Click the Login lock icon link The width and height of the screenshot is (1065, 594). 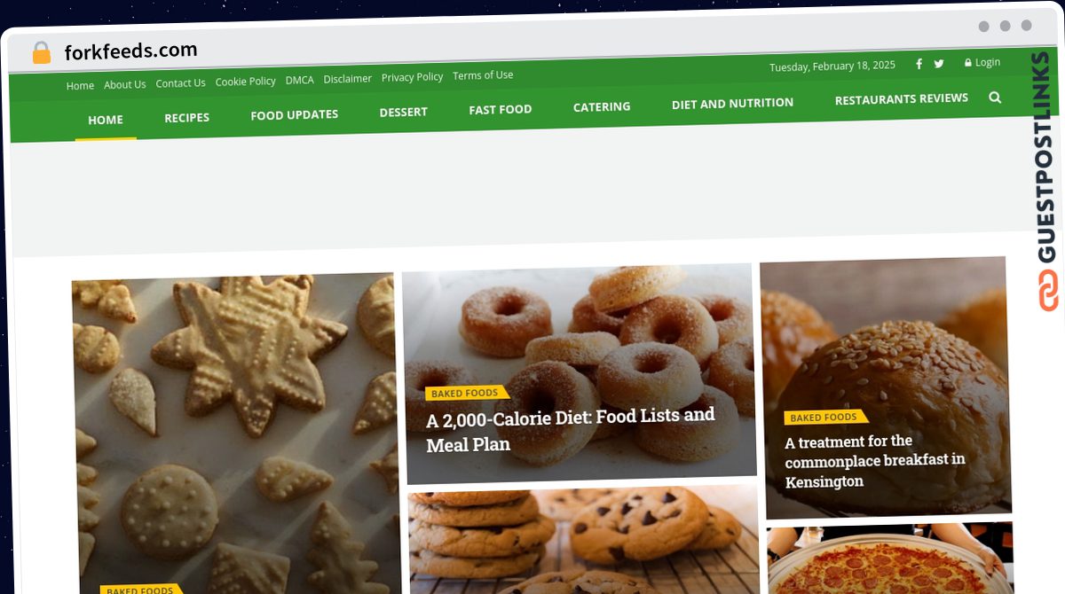tap(982, 63)
